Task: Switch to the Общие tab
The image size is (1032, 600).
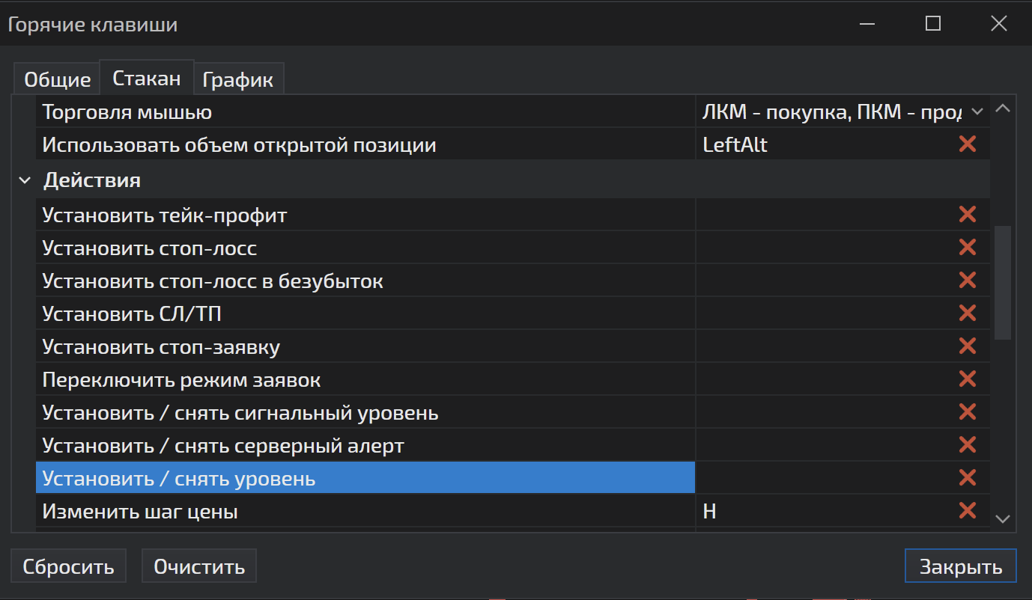Action: [x=57, y=79]
